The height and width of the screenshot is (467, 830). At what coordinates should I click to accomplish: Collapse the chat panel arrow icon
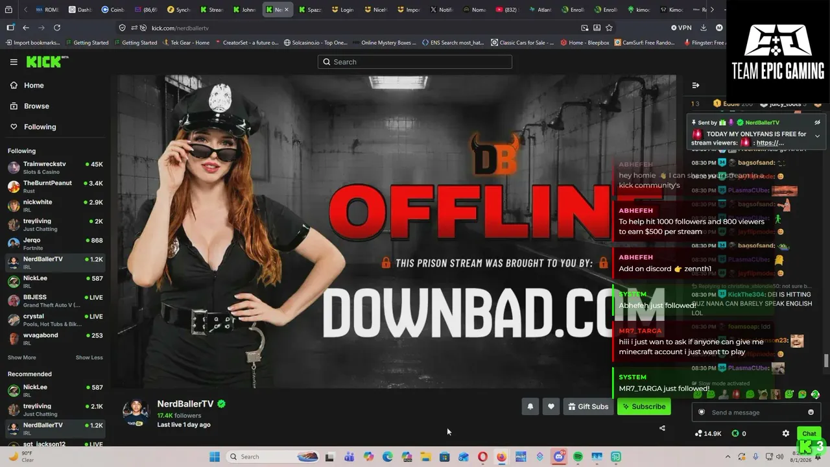pyautogui.click(x=696, y=85)
